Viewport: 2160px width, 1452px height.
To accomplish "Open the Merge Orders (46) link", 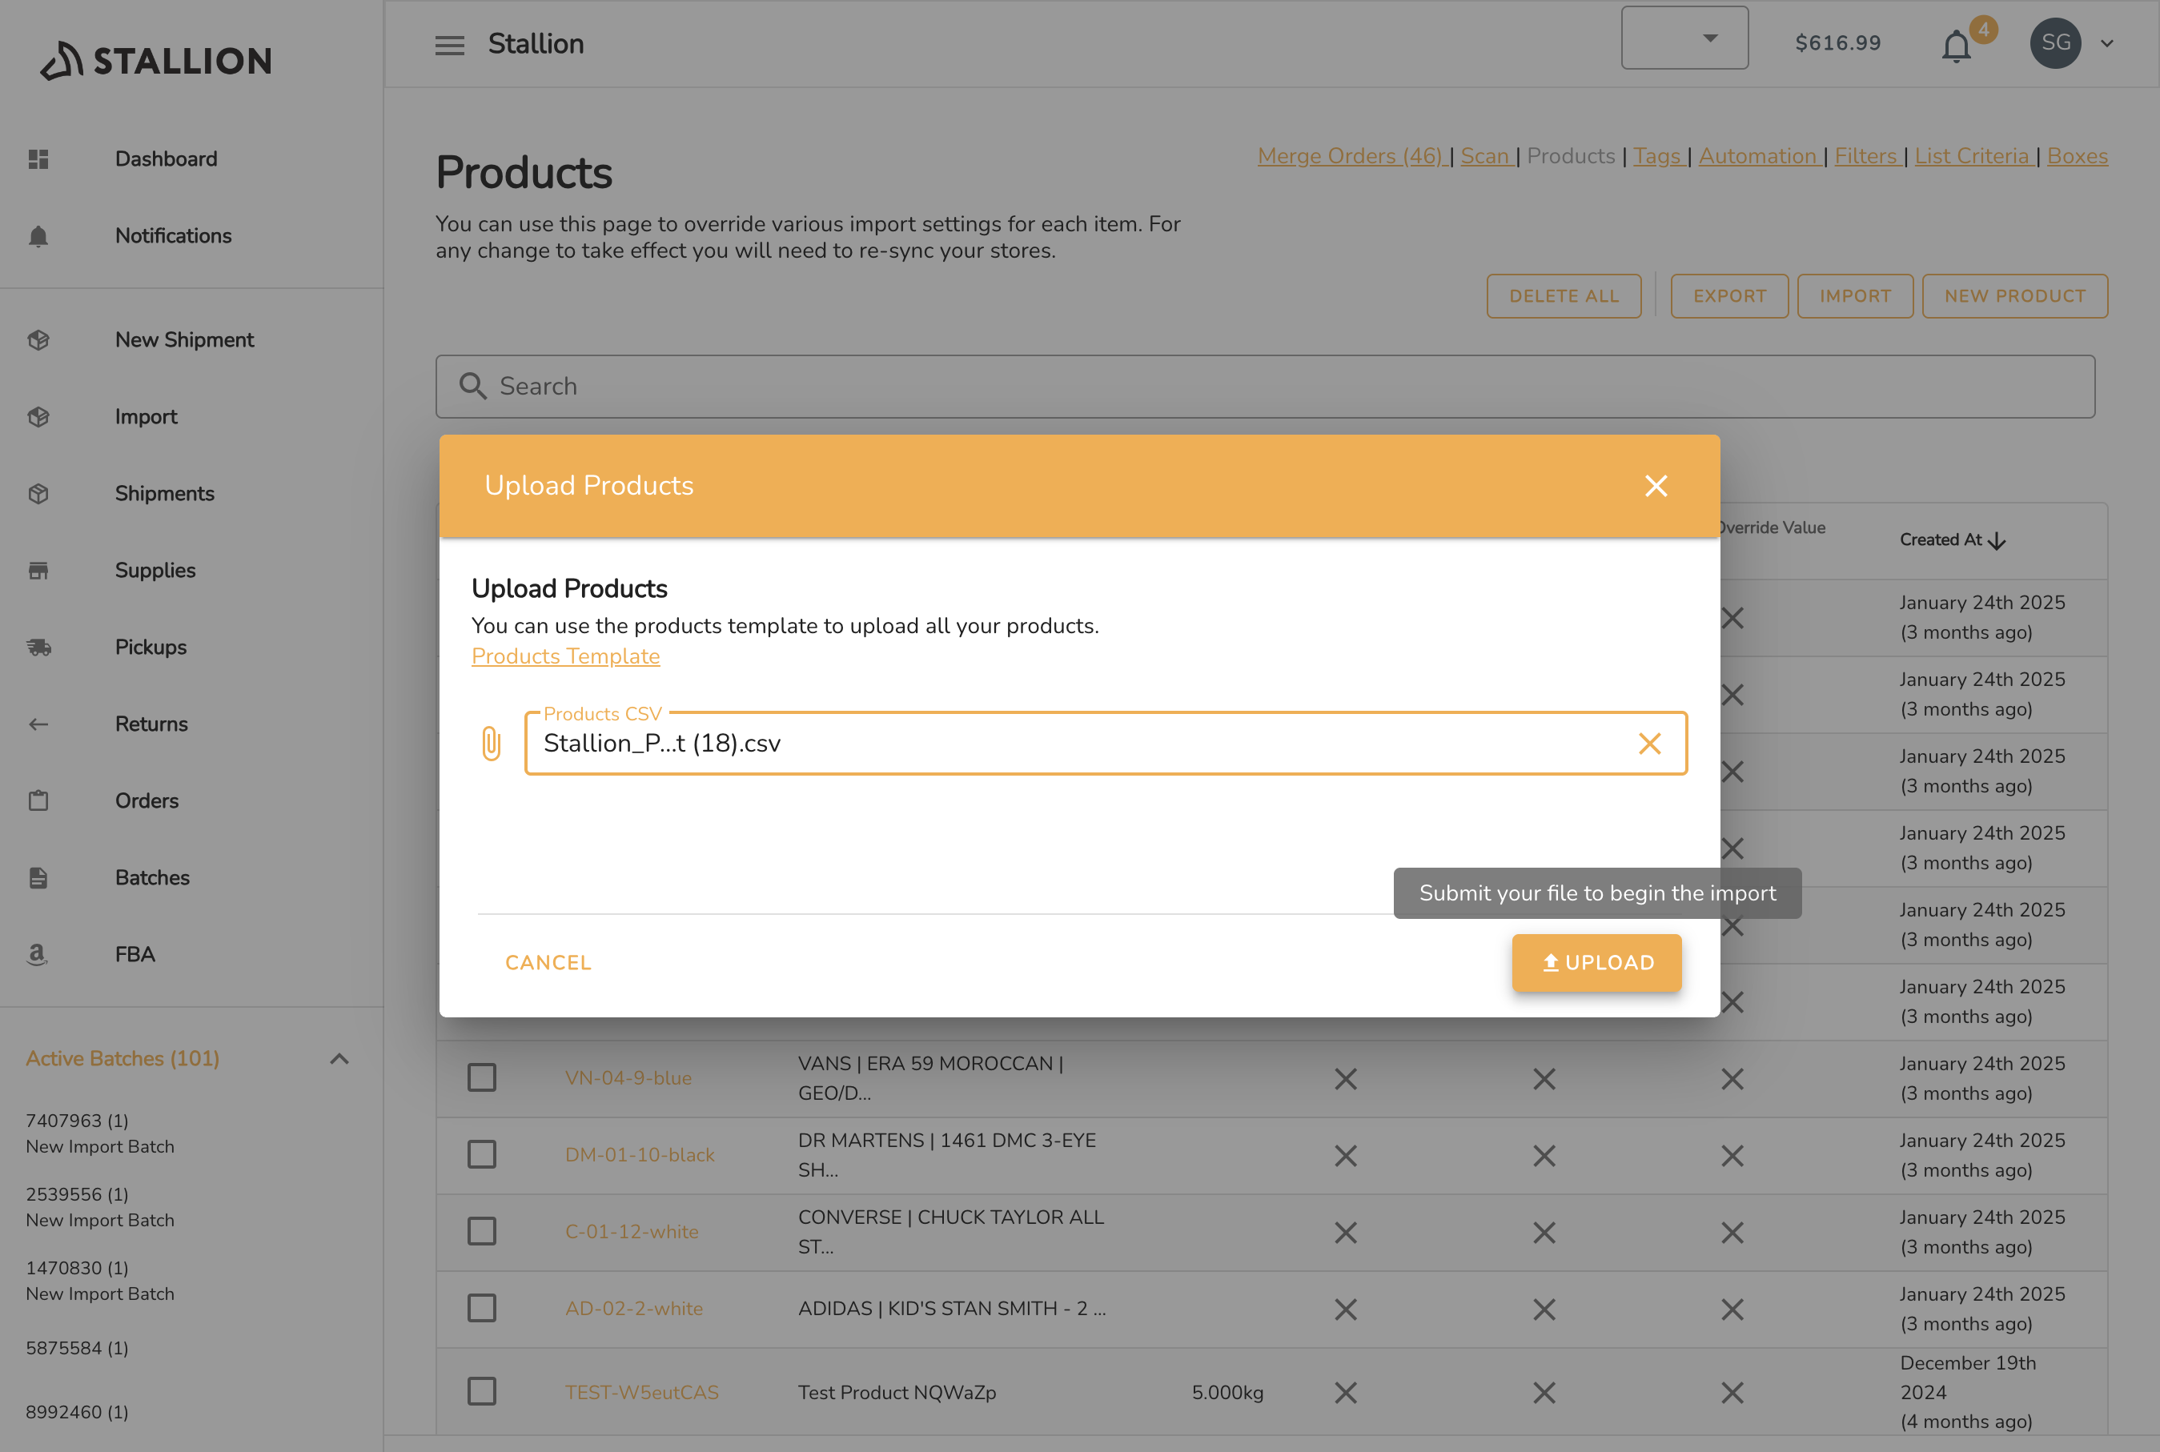I will [x=1351, y=155].
